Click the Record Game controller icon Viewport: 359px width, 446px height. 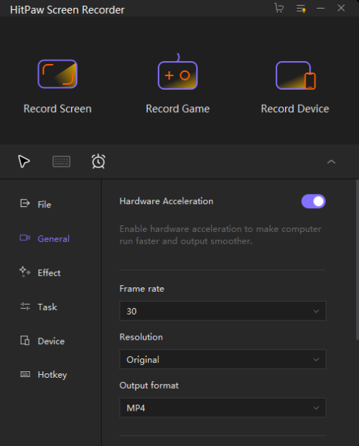pyautogui.click(x=178, y=72)
